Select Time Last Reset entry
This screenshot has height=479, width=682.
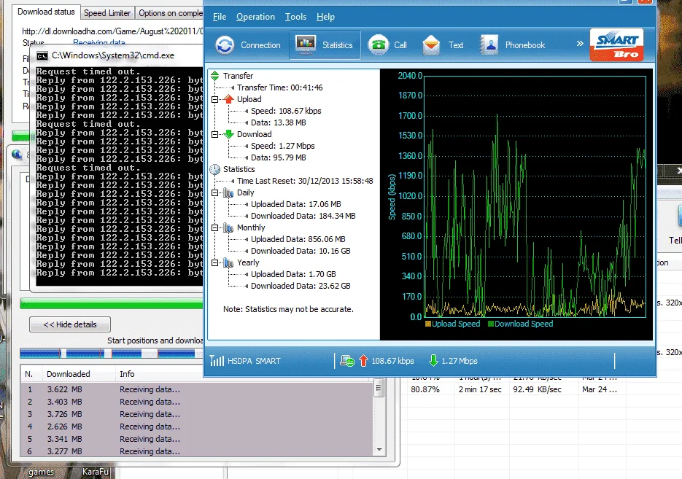coord(305,181)
